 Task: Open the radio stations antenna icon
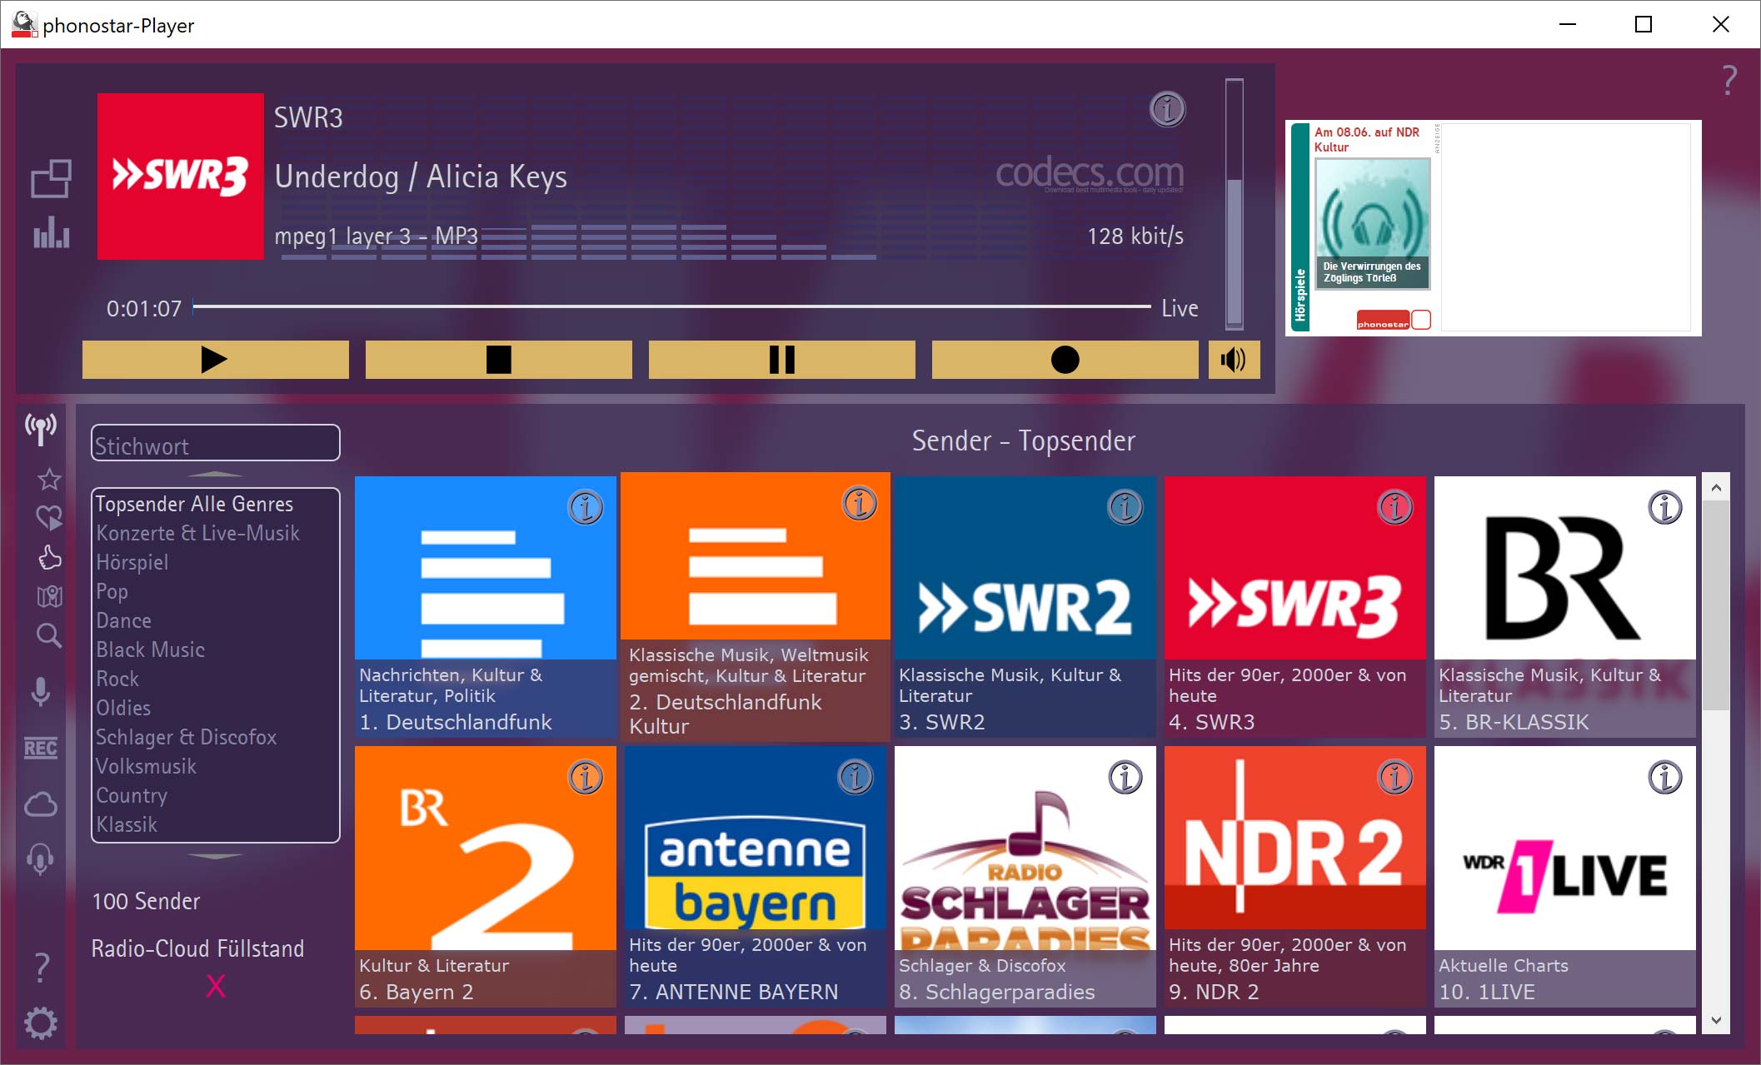click(x=41, y=430)
